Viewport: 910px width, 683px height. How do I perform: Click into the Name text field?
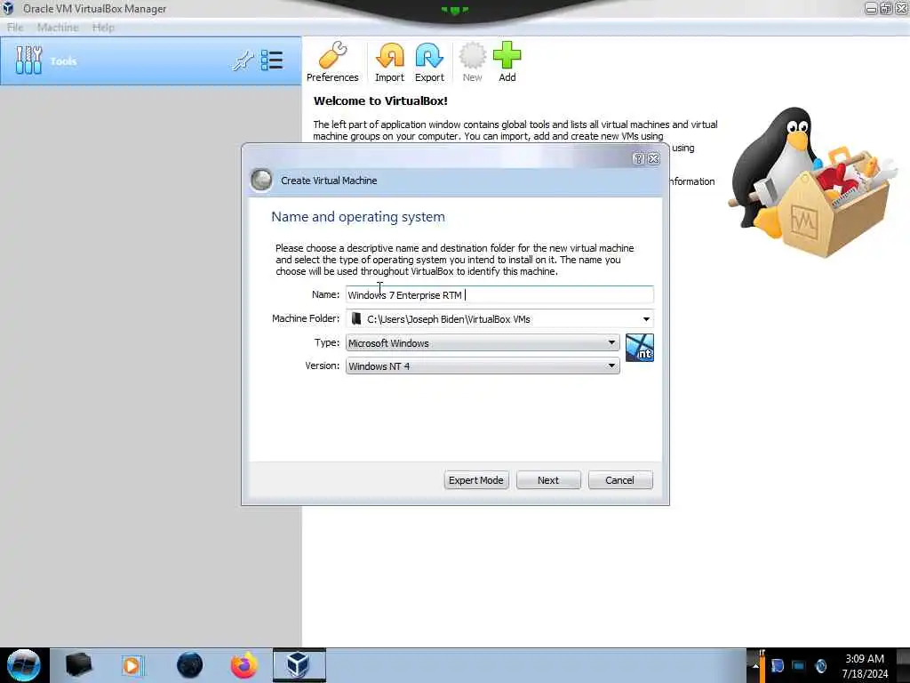(x=499, y=295)
